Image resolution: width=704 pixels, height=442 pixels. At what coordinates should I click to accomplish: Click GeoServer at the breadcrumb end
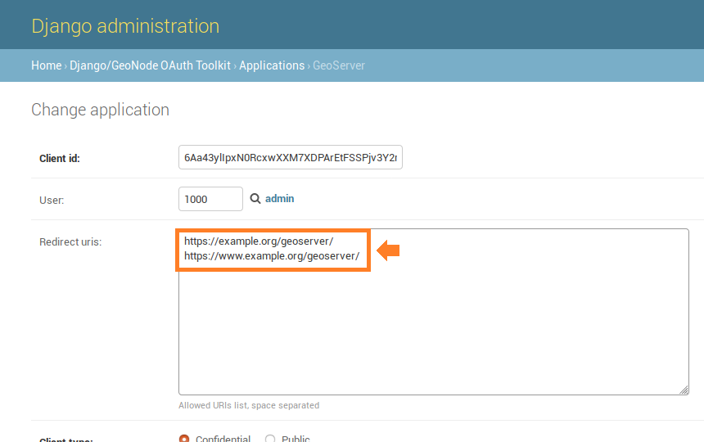tap(339, 65)
